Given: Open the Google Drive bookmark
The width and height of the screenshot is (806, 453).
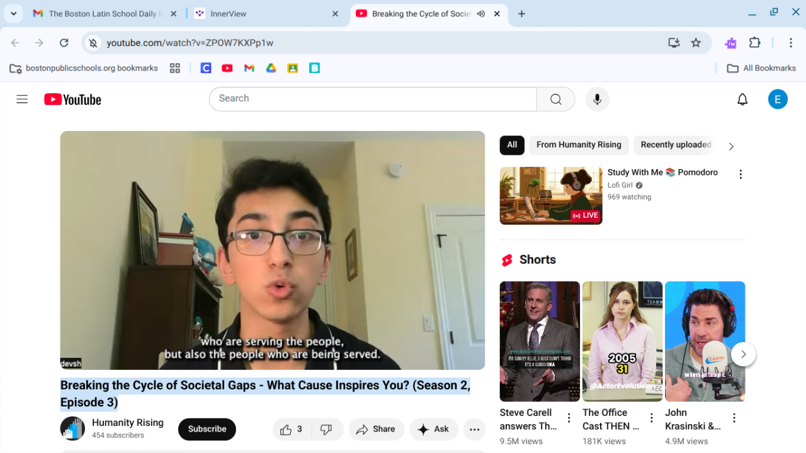Looking at the screenshot, I should 271,68.
